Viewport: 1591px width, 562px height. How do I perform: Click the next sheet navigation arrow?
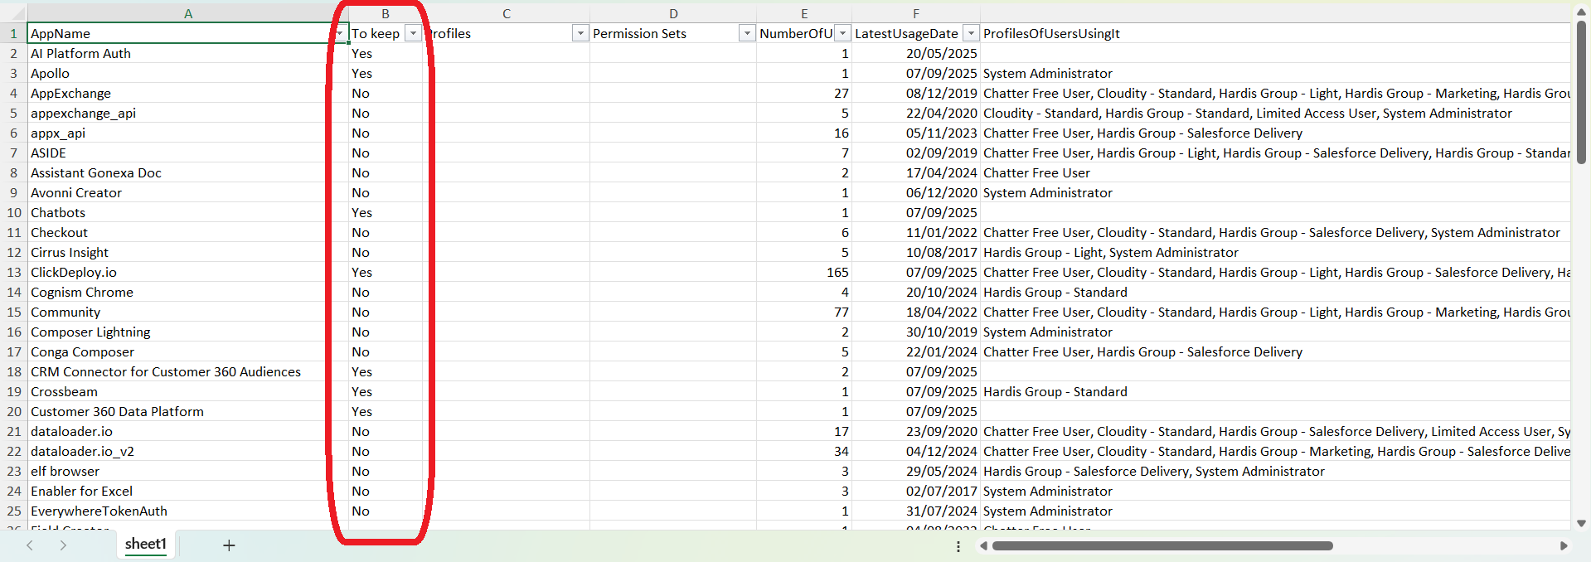click(x=63, y=545)
